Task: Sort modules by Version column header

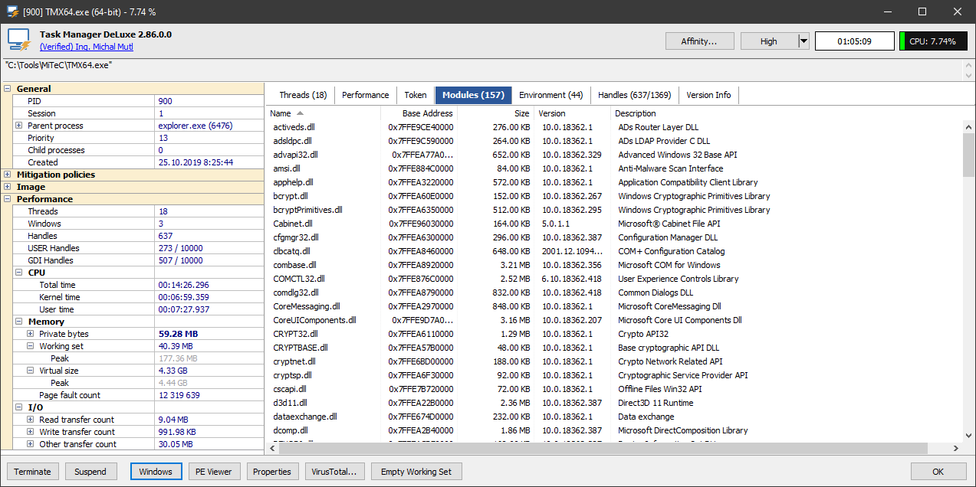Action: coord(573,113)
